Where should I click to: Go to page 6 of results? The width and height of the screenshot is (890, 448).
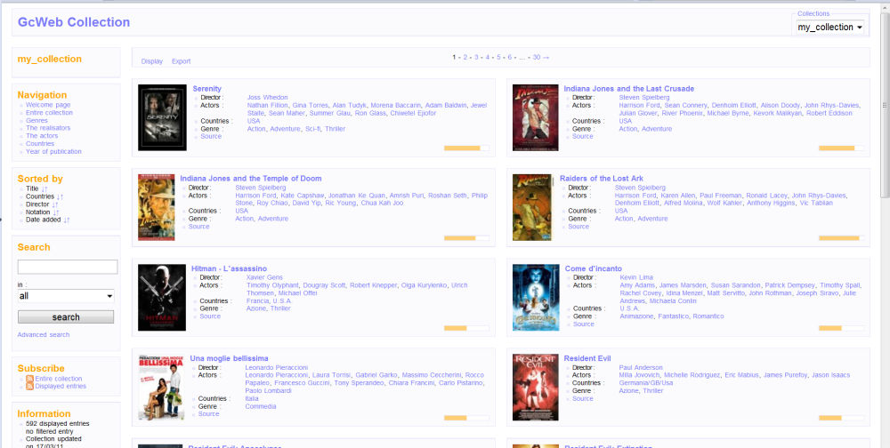510,57
